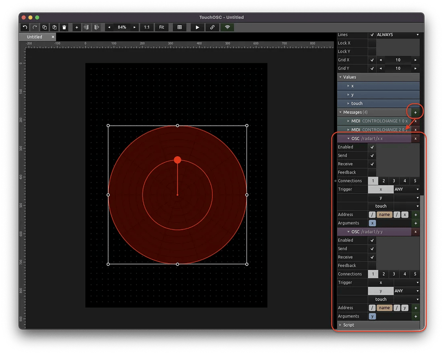This screenshot has width=443, height=354.
Task: Click the Fit zoom button
Action: click(161, 27)
